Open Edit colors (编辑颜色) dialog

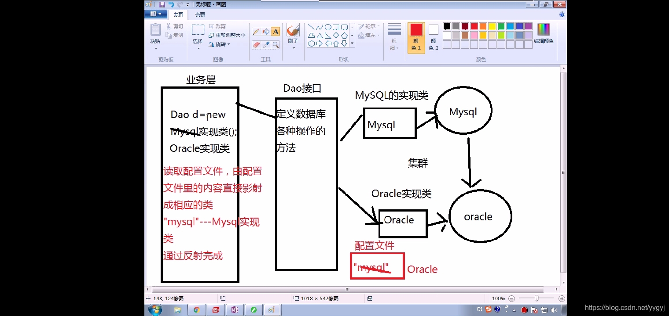tap(544, 34)
